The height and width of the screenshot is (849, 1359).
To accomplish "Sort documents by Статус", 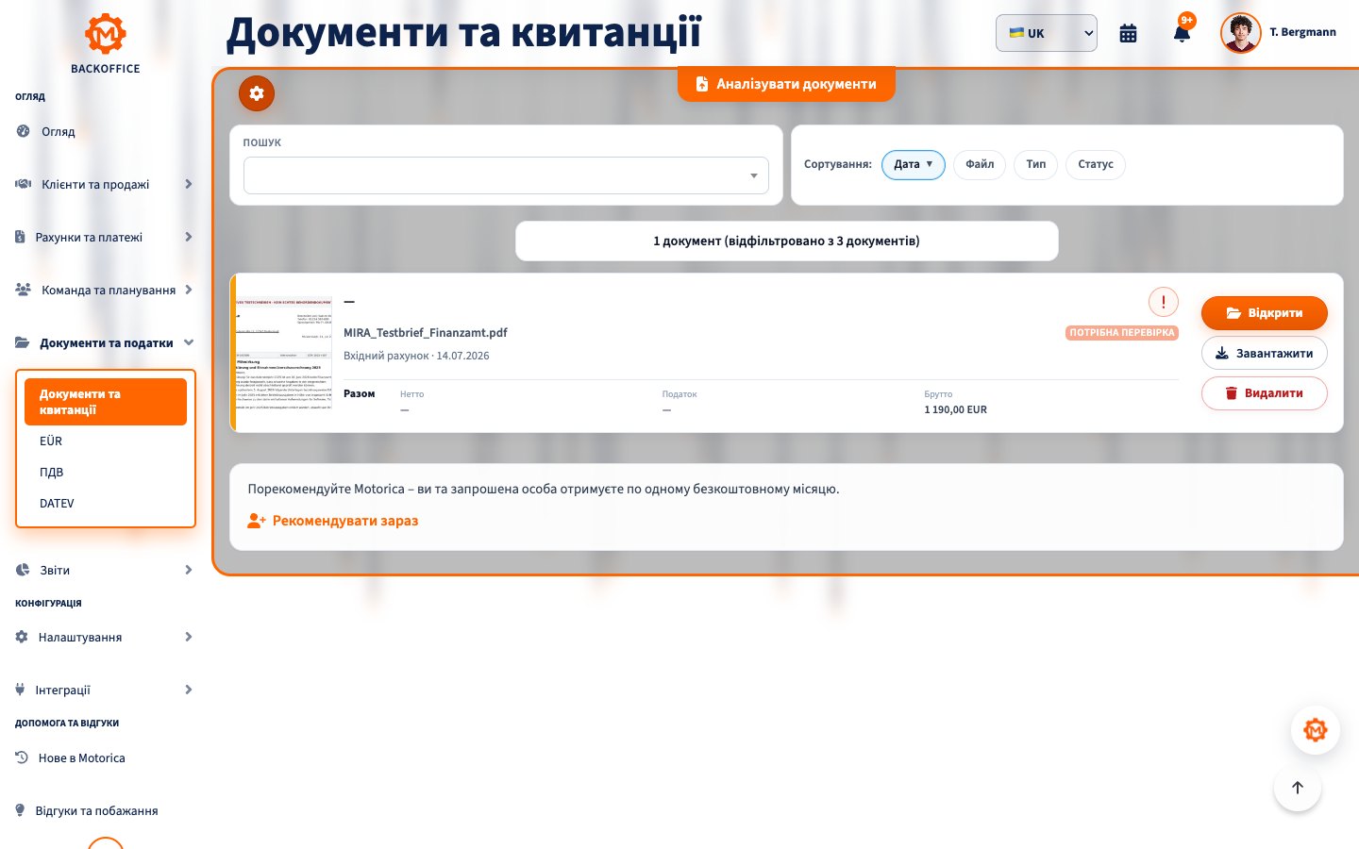I will pos(1095,164).
